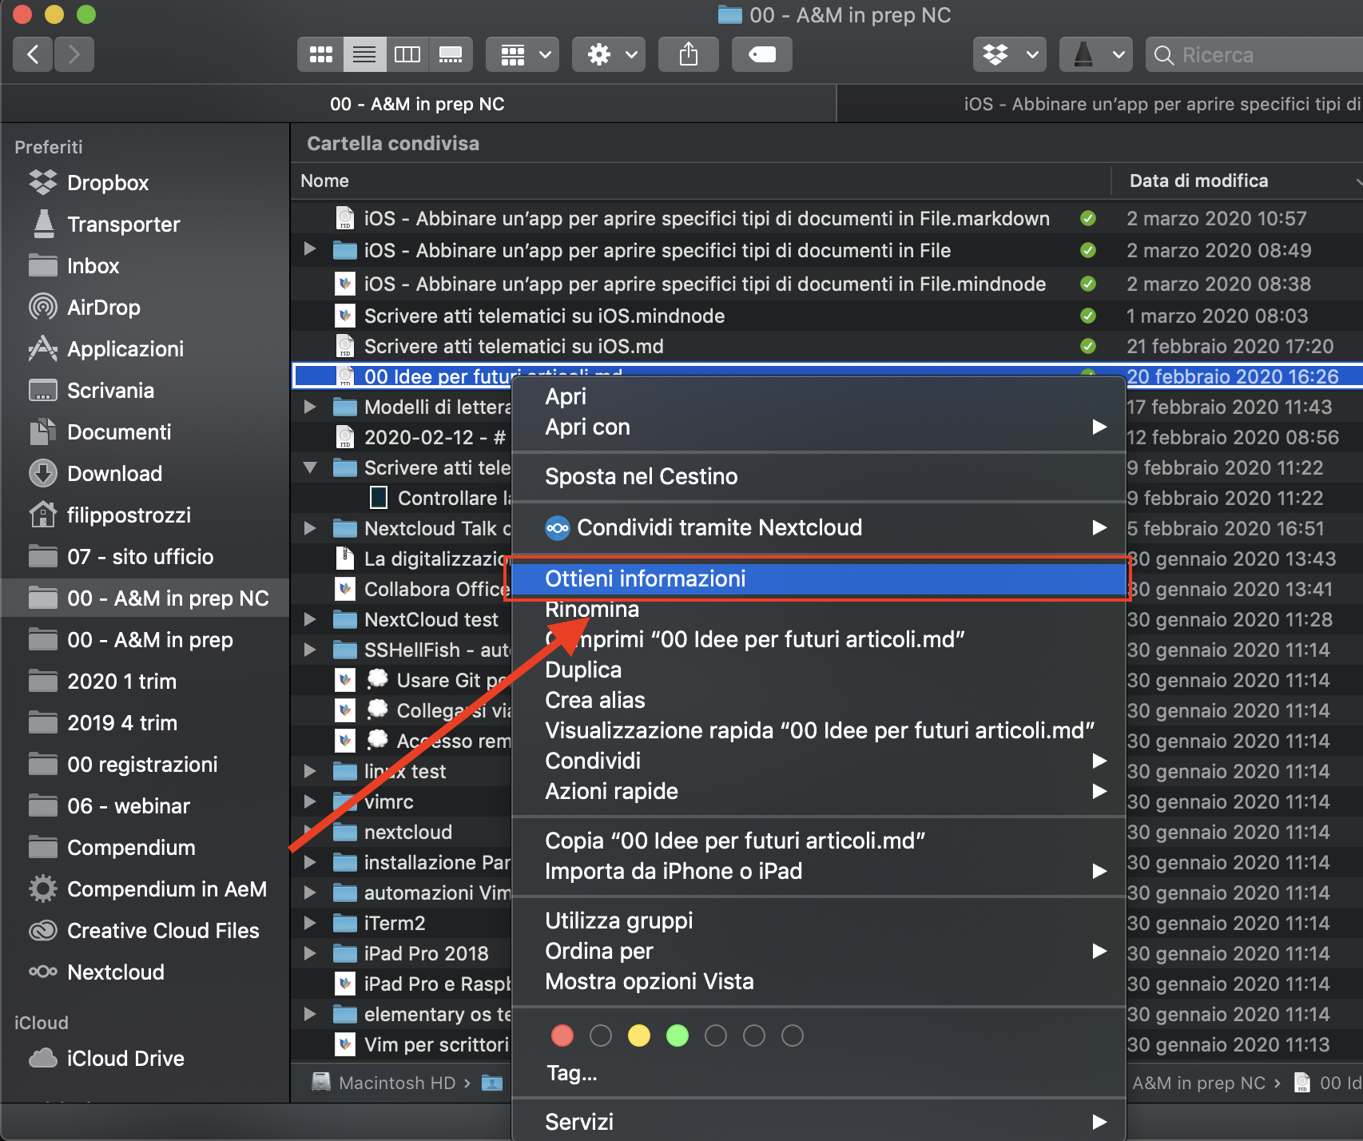Click the Share toolbar button
Screen dimensions: 1363x1141
point(689,54)
